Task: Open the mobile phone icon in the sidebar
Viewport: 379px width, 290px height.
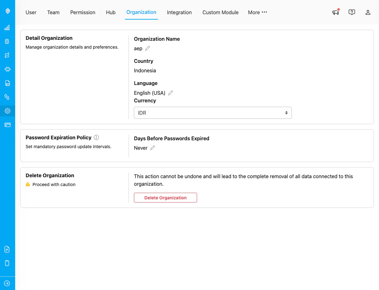Action: click(7, 263)
